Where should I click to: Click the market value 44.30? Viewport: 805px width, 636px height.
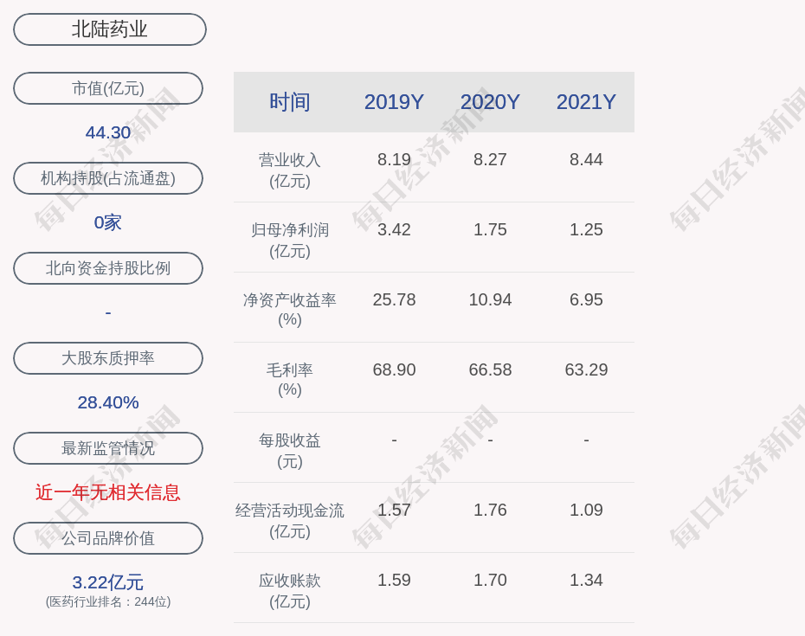(108, 132)
